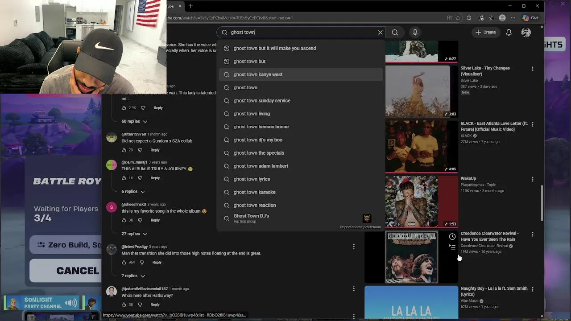Viewport: 571px width, 321px height.
Task: Pick suggestion ghost town reaction
Action: click(301, 205)
